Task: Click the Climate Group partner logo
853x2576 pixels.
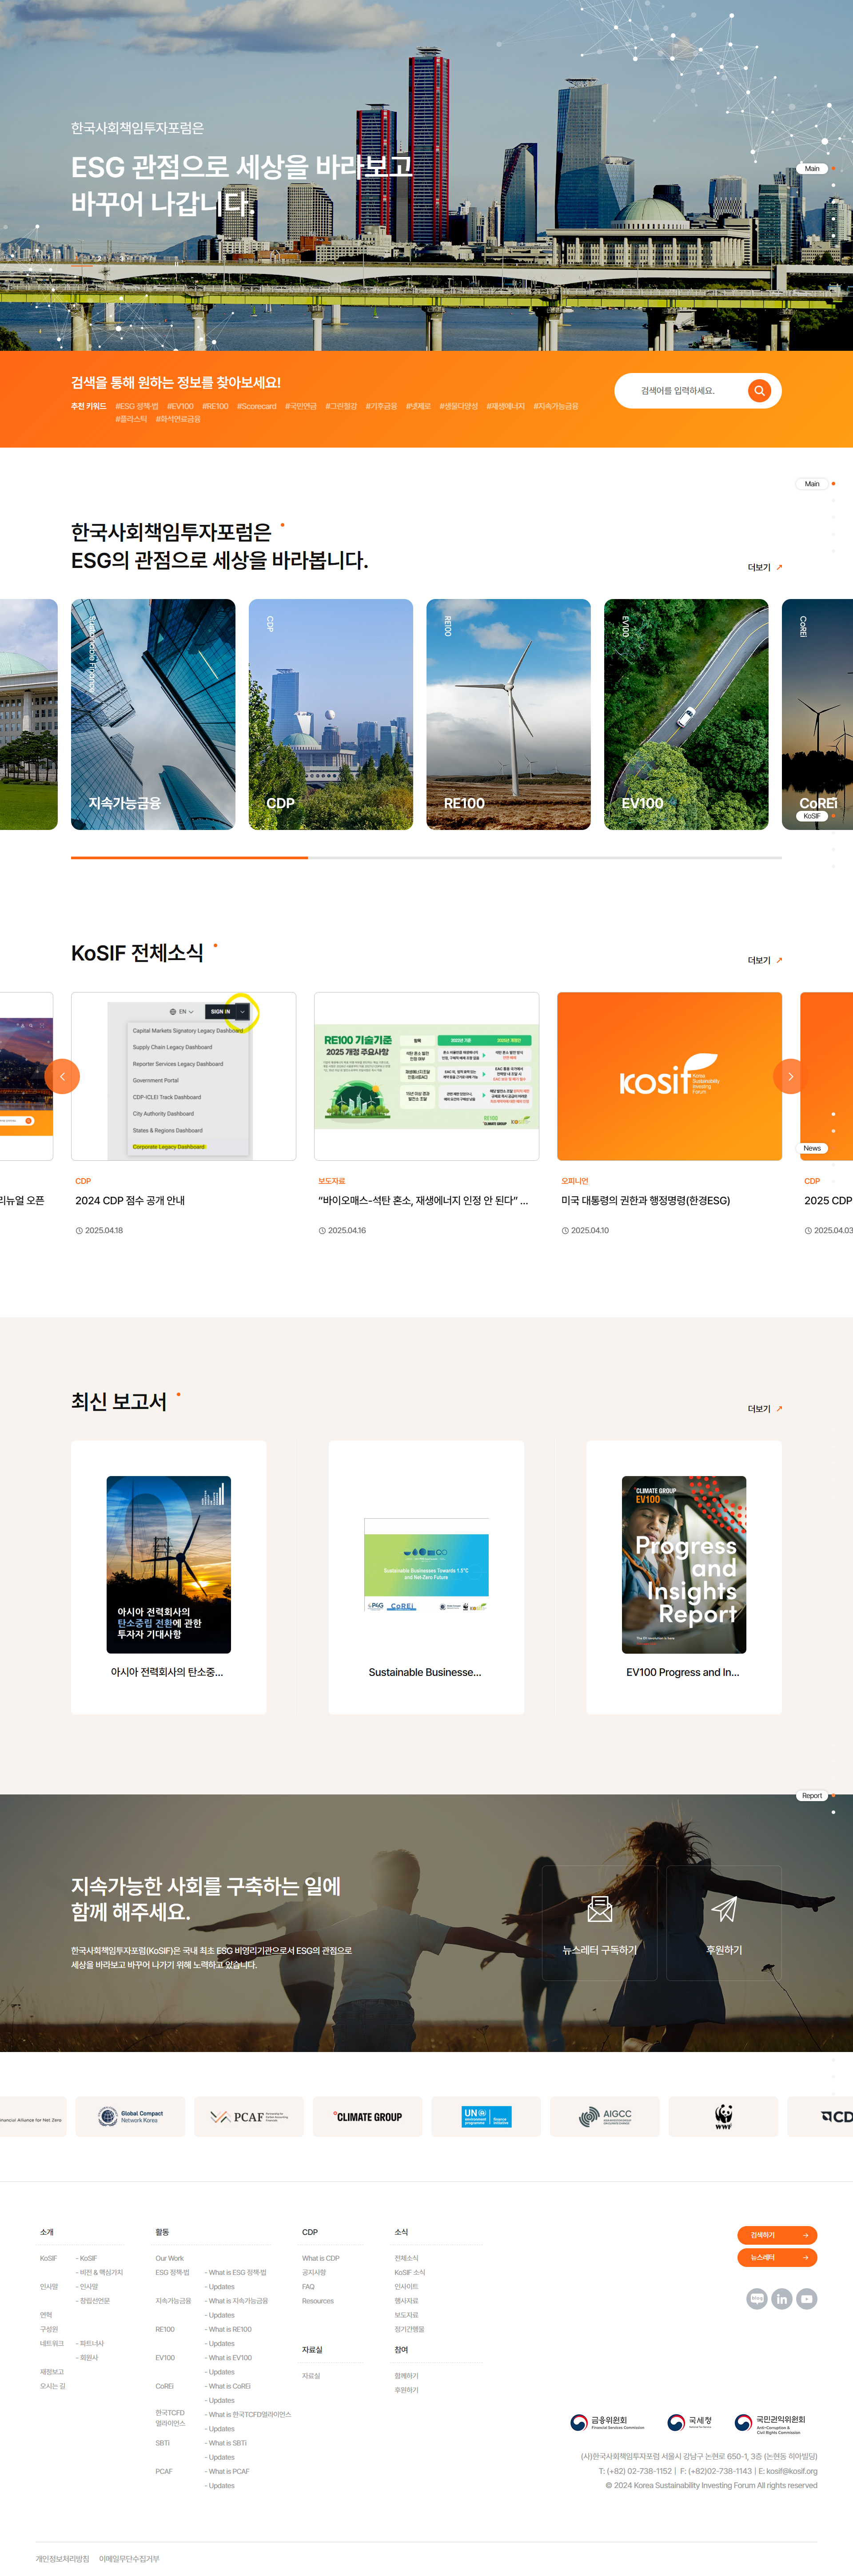Action: [367, 2117]
